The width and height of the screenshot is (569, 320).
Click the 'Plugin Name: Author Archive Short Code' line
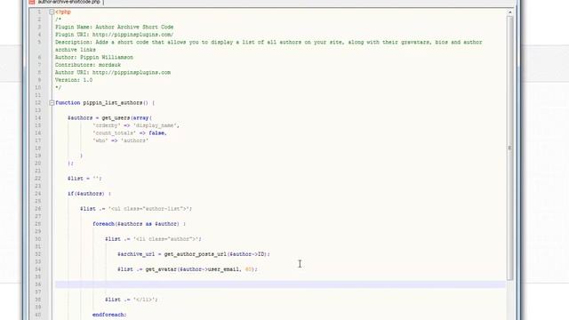[x=115, y=28]
